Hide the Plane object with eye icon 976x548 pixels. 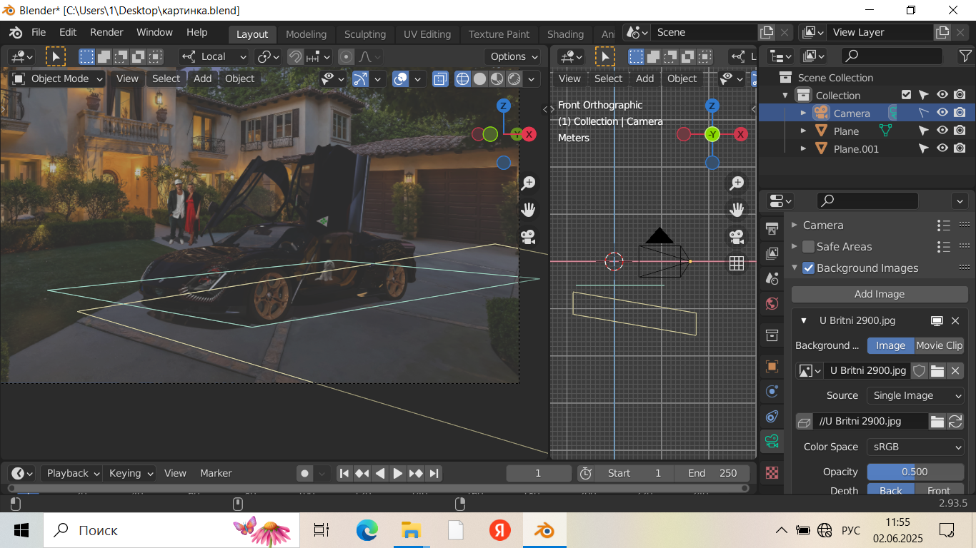tap(942, 131)
